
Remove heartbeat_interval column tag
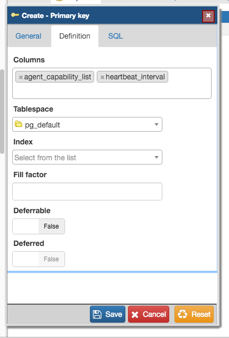click(x=102, y=77)
